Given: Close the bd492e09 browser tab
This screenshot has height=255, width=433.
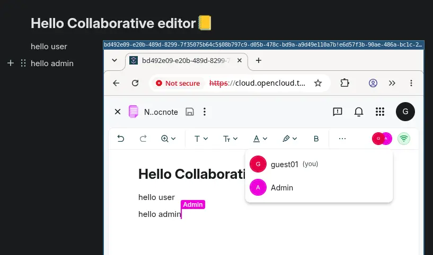Looking at the screenshot, I should pyautogui.click(x=240, y=60).
